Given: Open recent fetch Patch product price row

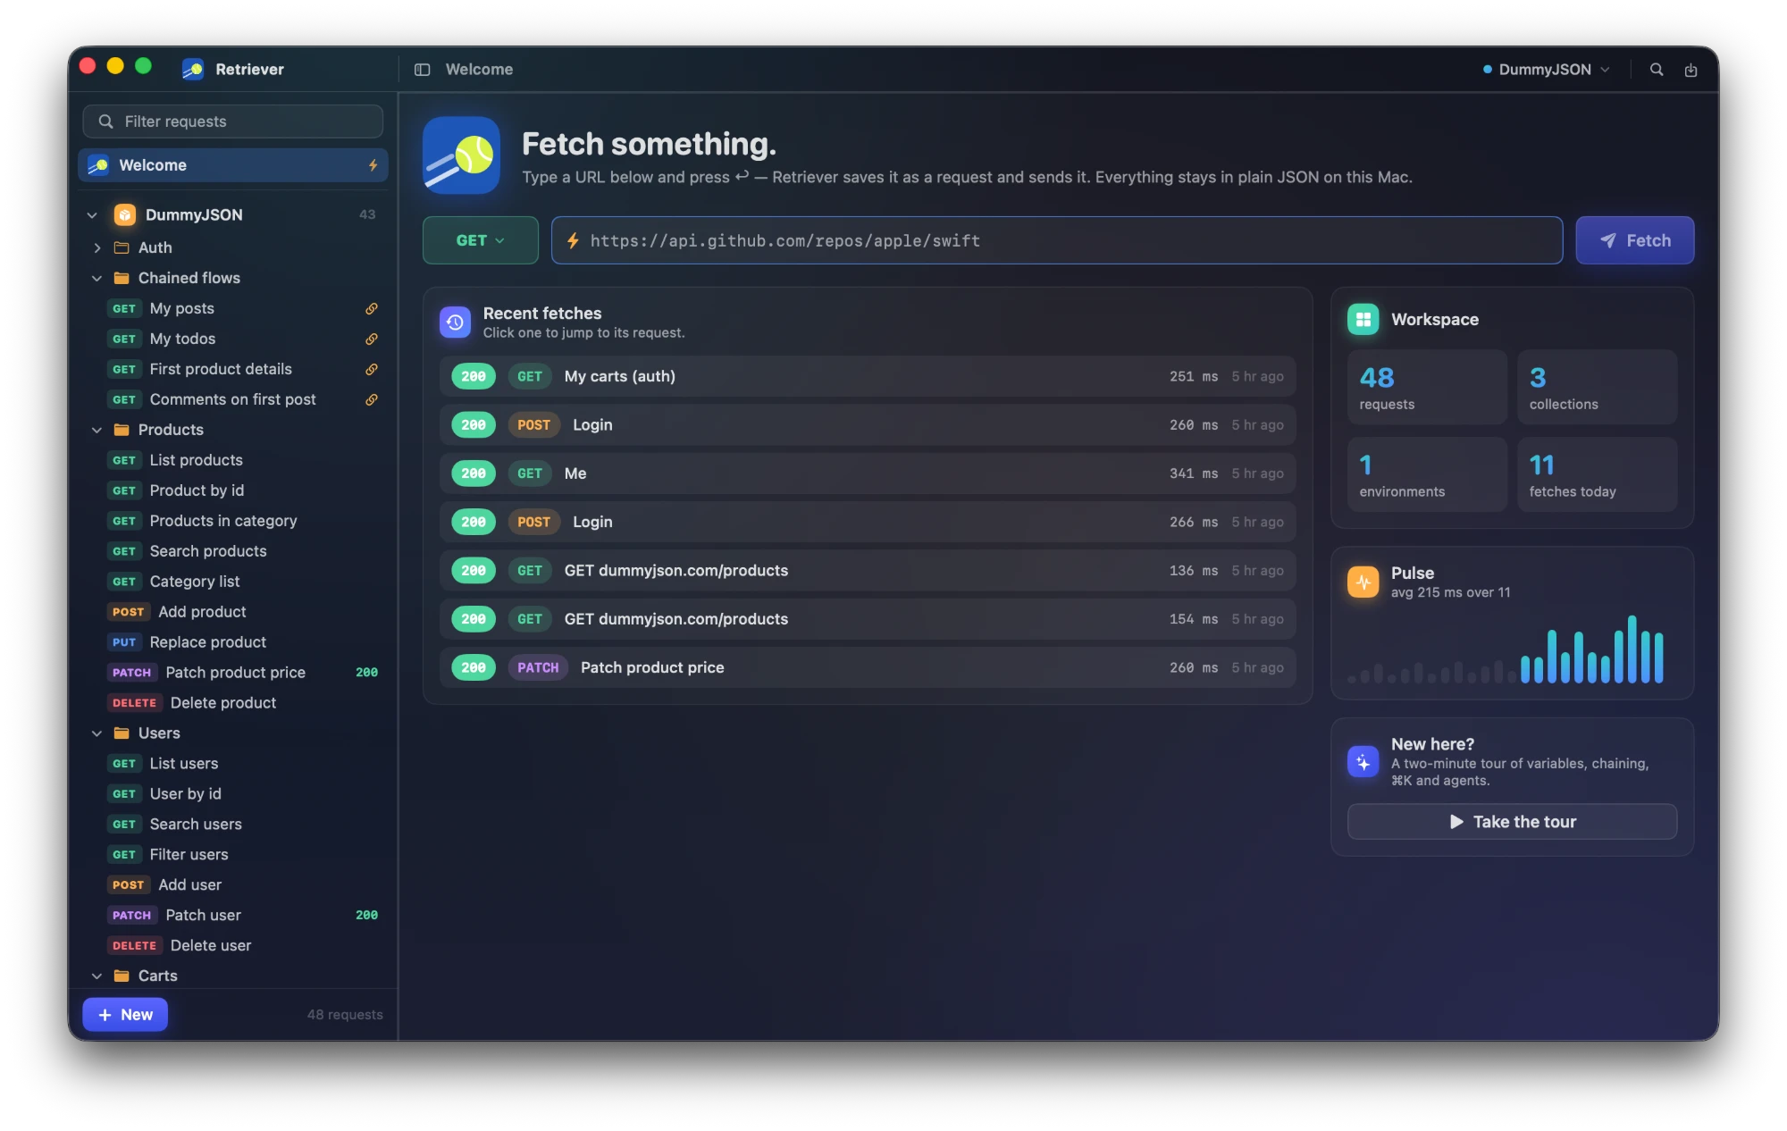Looking at the screenshot, I should tap(868, 667).
